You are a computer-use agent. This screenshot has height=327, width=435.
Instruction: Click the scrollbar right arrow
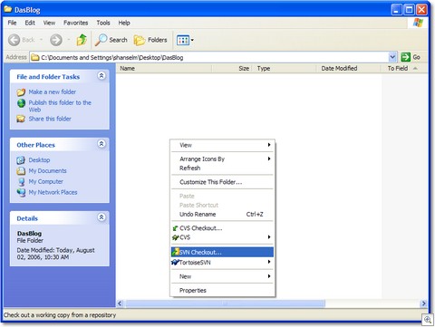pos(423,303)
